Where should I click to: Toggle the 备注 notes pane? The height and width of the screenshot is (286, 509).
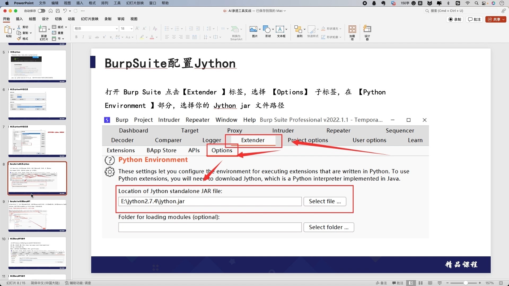point(381,283)
